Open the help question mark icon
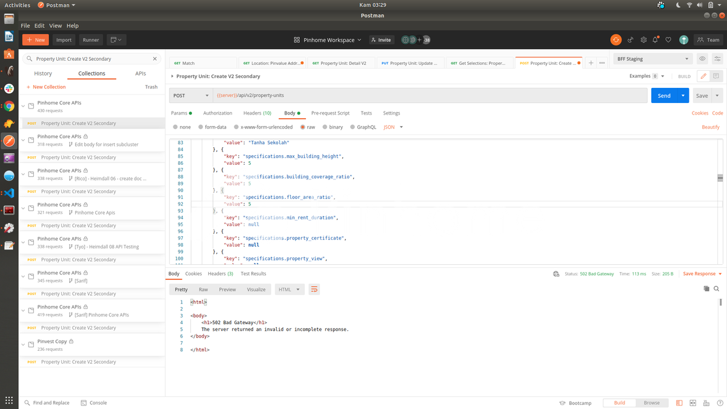 click(x=719, y=403)
